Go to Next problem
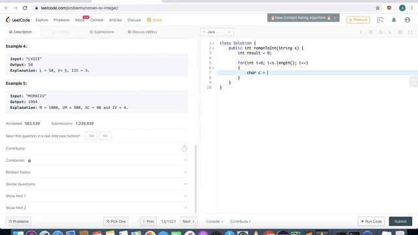Image resolution: width=418 pixels, height=235 pixels. [x=189, y=221]
